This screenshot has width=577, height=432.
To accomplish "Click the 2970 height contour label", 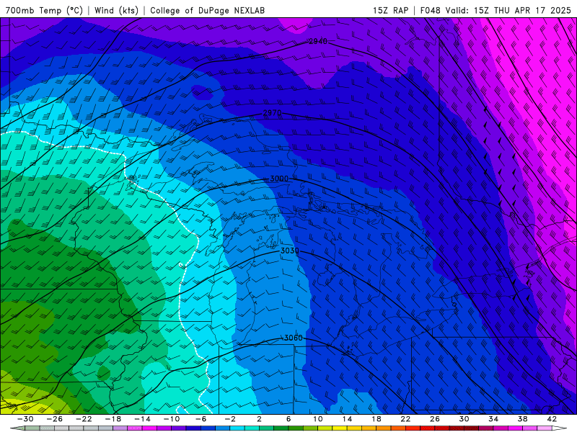I will tap(272, 113).
